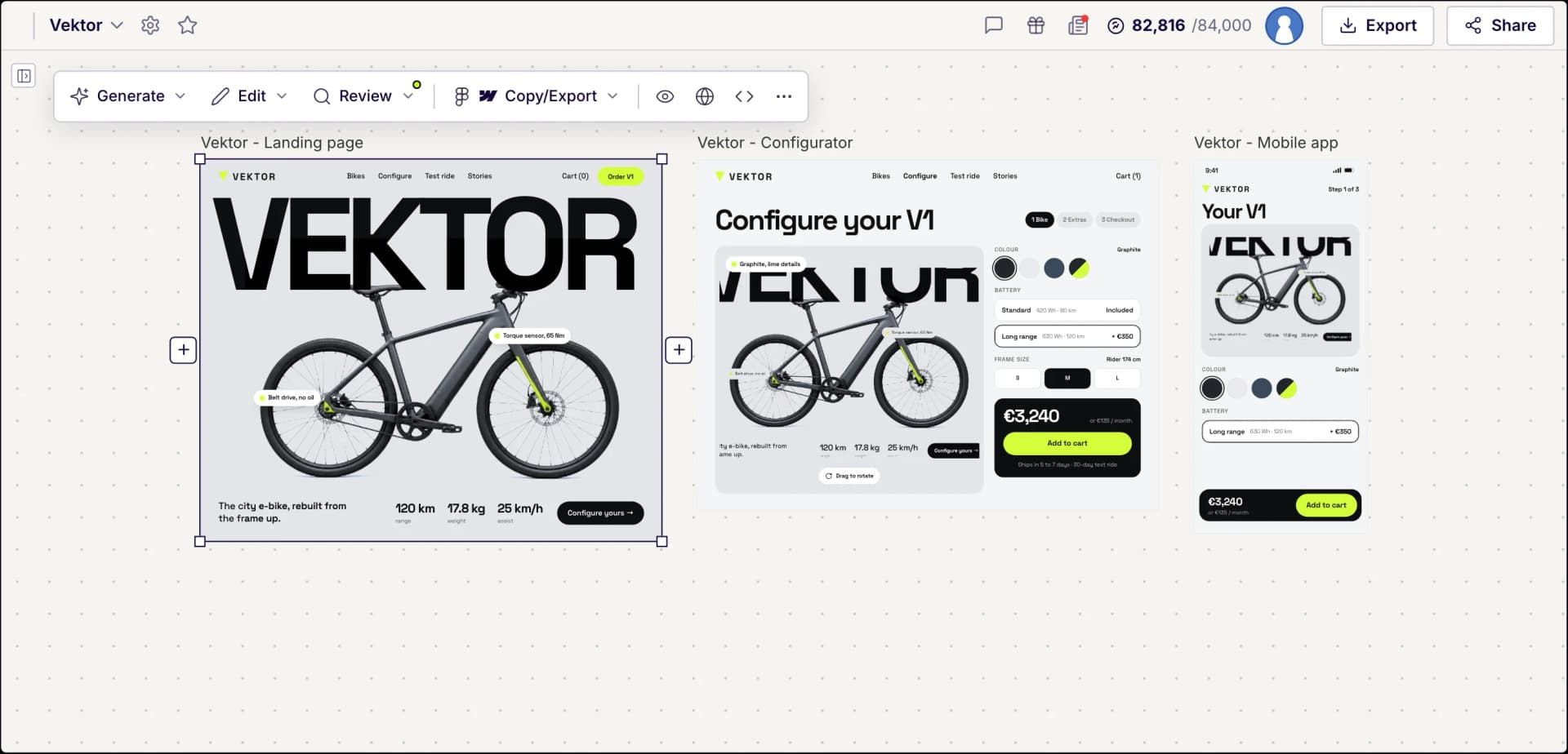Viewport: 1568px width, 754px height.
Task: Open the Generate dropdown menu
Action: click(128, 96)
